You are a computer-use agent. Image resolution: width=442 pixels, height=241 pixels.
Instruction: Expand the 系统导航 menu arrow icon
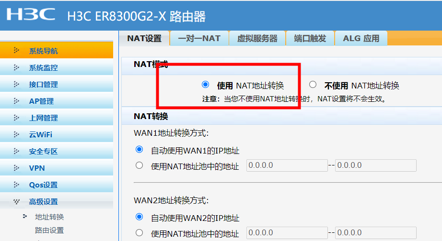click(x=16, y=50)
